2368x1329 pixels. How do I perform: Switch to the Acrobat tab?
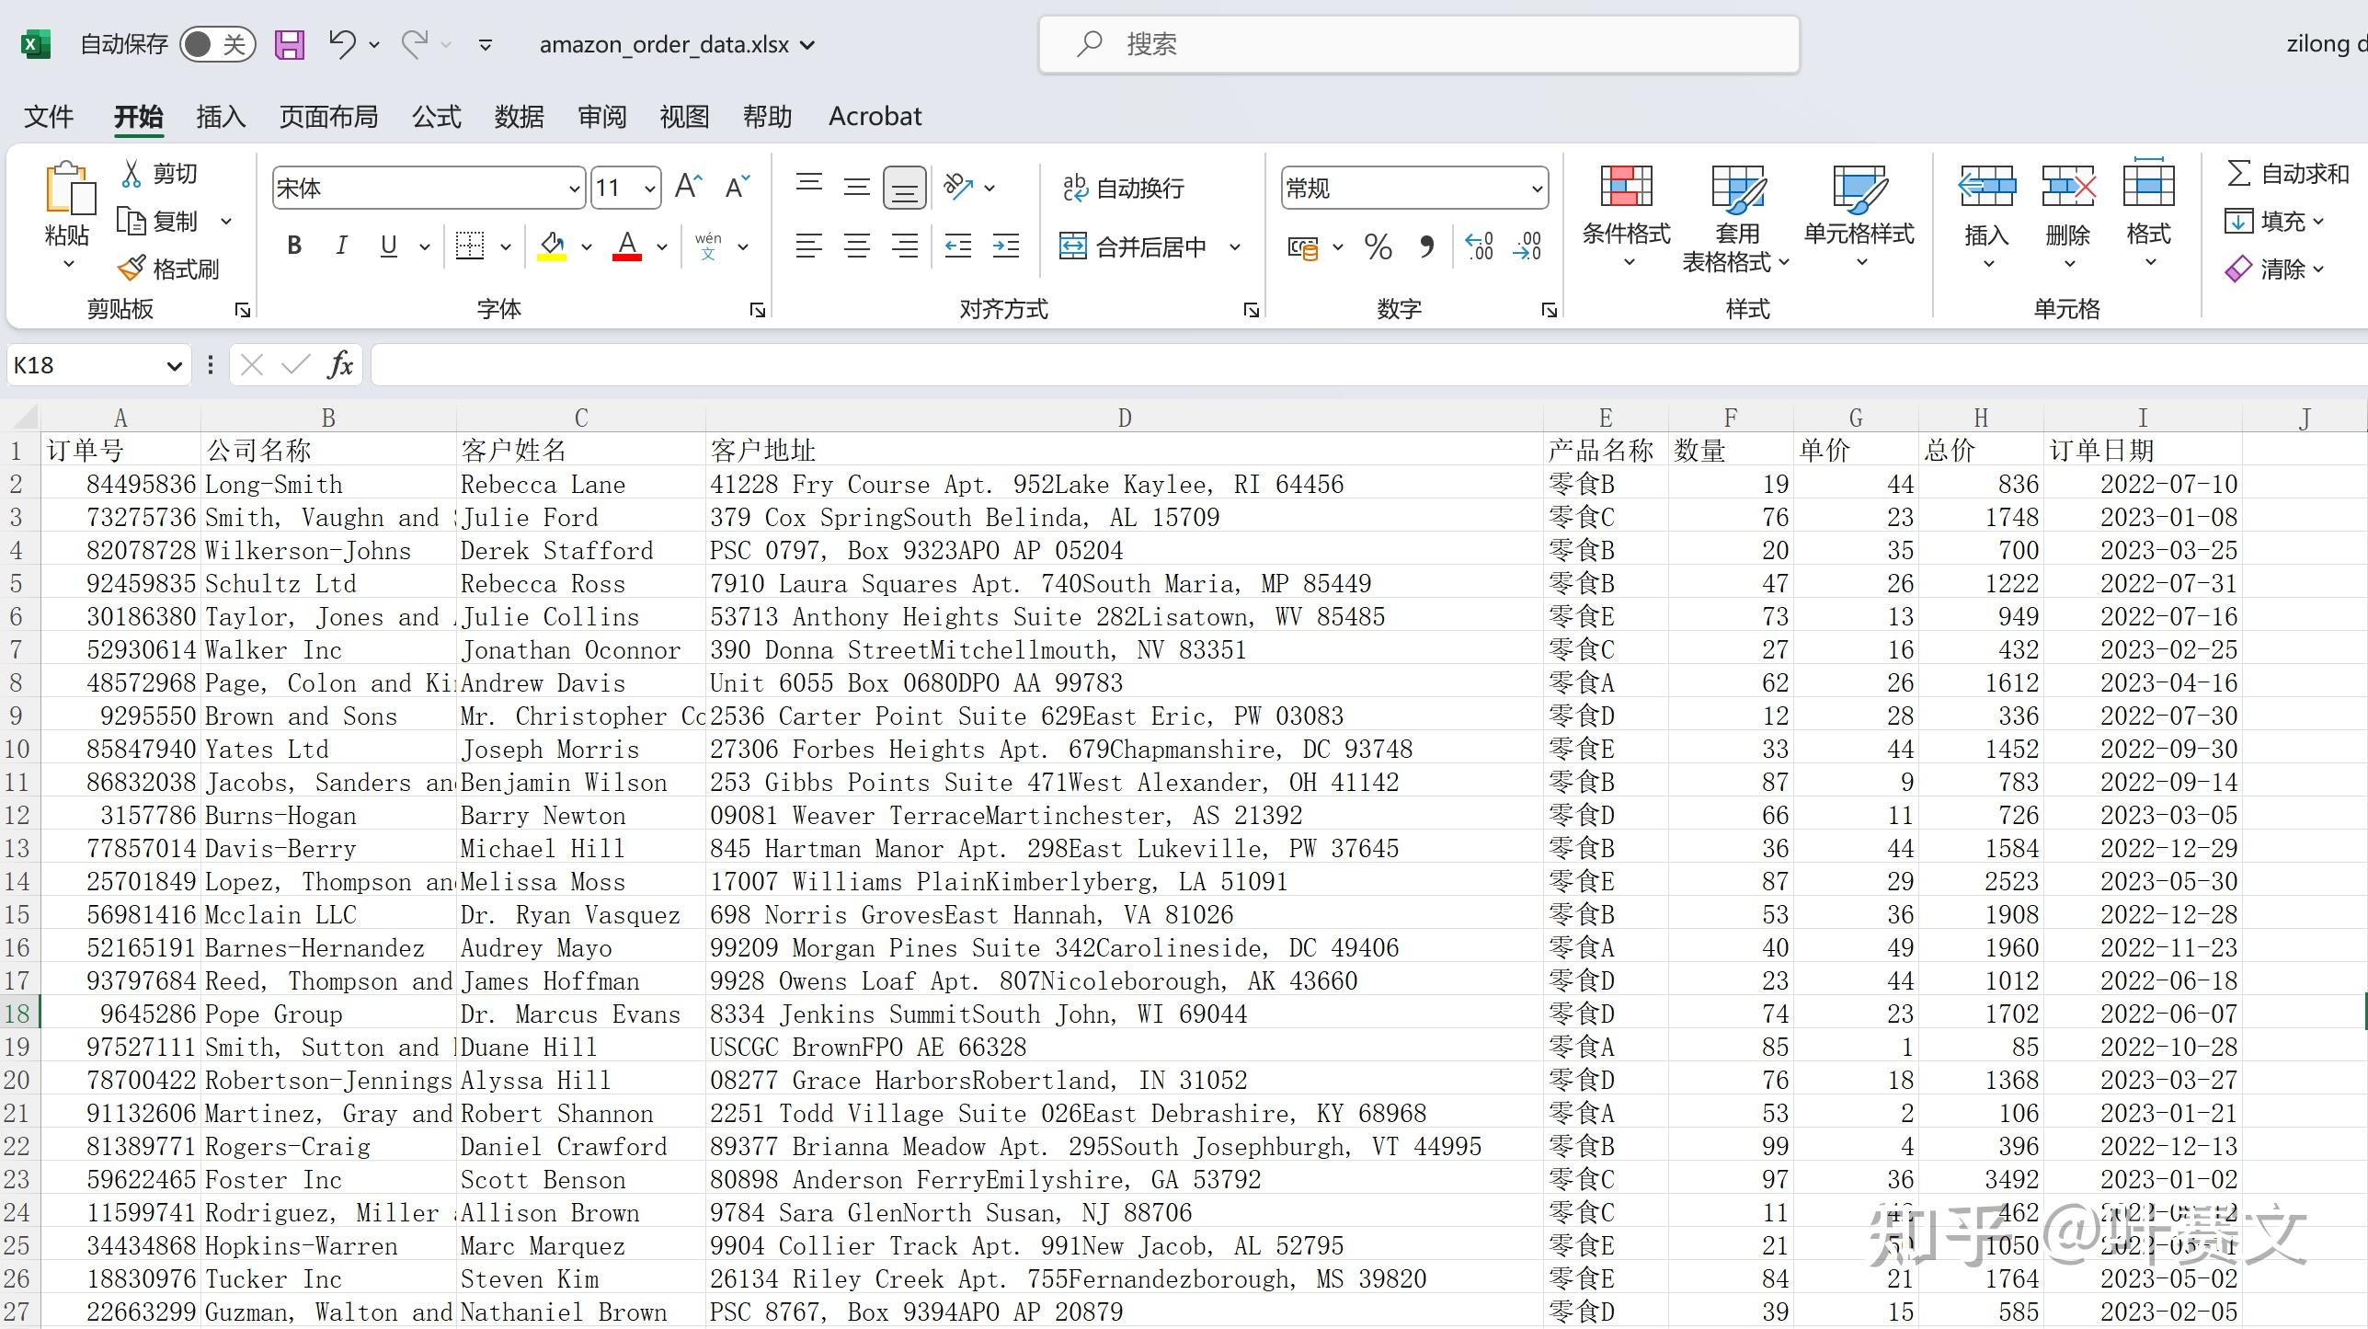pyautogui.click(x=875, y=117)
